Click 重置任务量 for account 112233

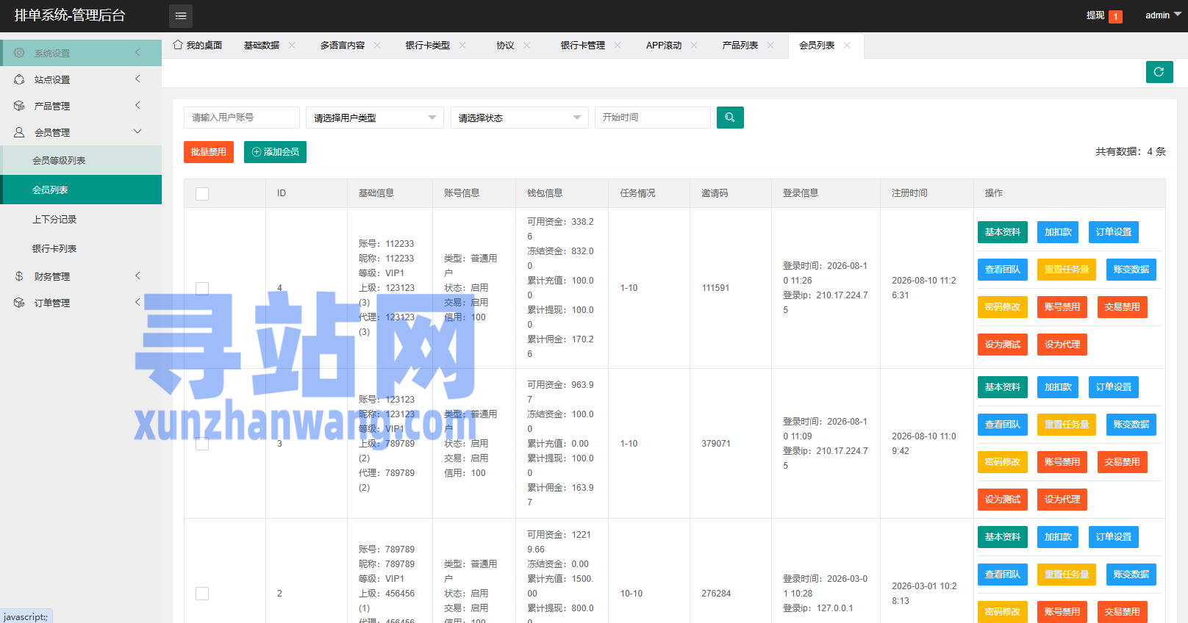(x=1067, y=270)
